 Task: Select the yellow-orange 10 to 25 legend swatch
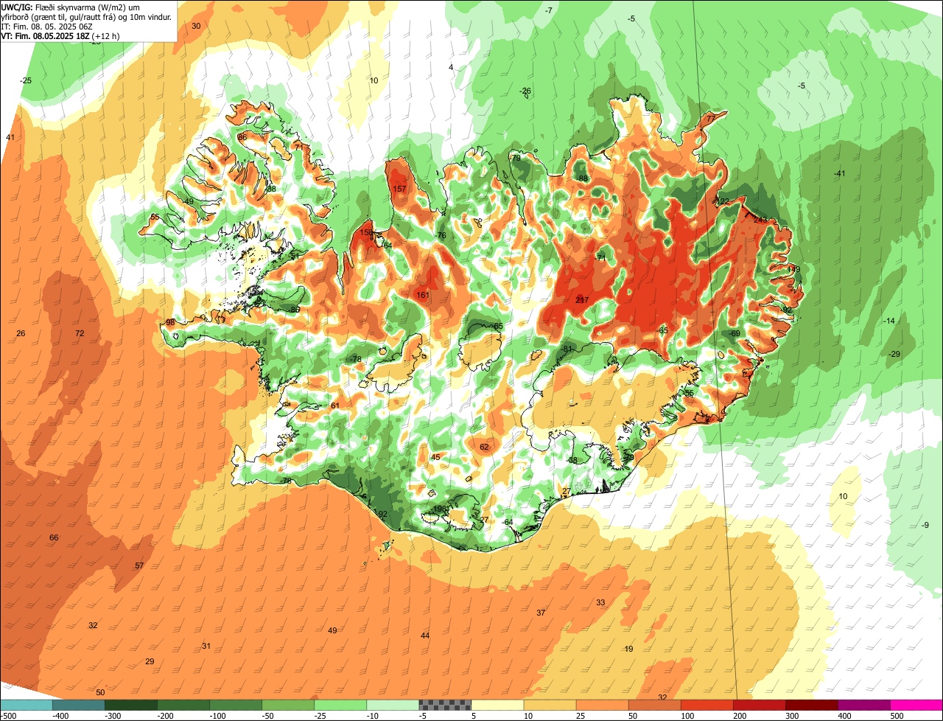click(x=550, y=705)
